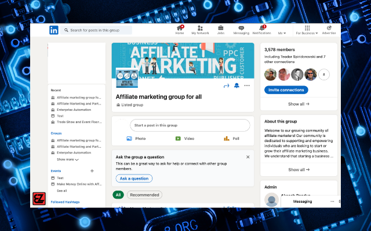The height and width of the screenshot is (231, 371).
Task: Add a Video to a group post
Action: pyautogui.click(x=185, y=139)
